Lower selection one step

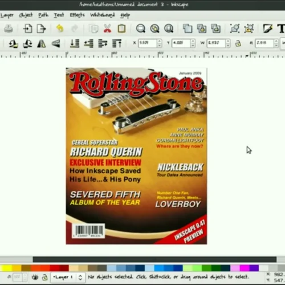pyautogui.click(x=89, y=43)
